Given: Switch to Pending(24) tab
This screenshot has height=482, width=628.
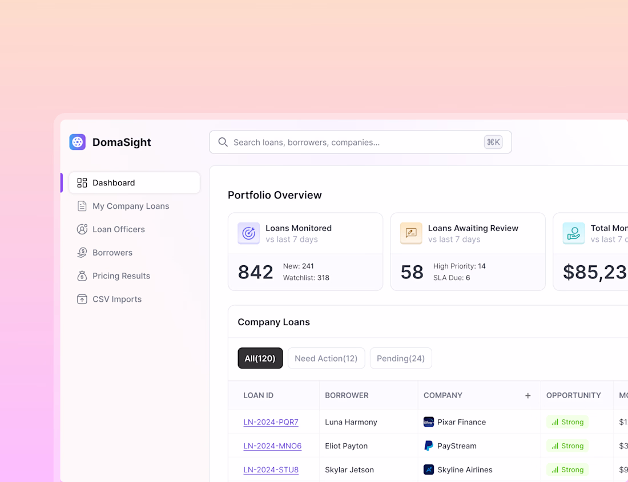Looking at the screenshot, I should (401, 358).
